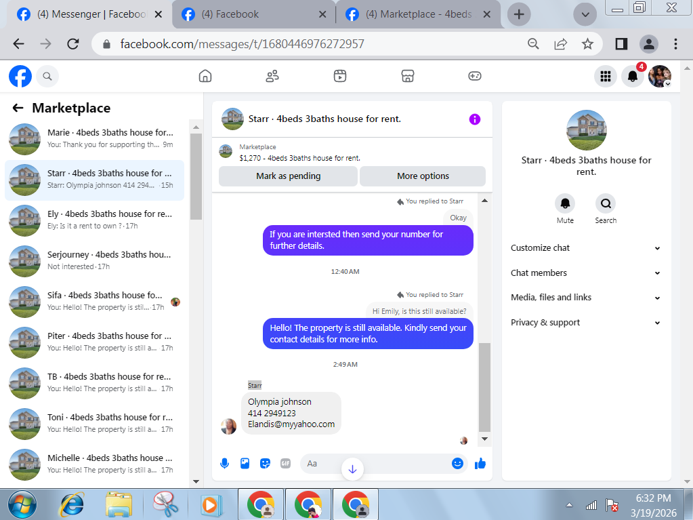Open the Facebook Home icon
The image size is (693, 520).
click(205, 76)
